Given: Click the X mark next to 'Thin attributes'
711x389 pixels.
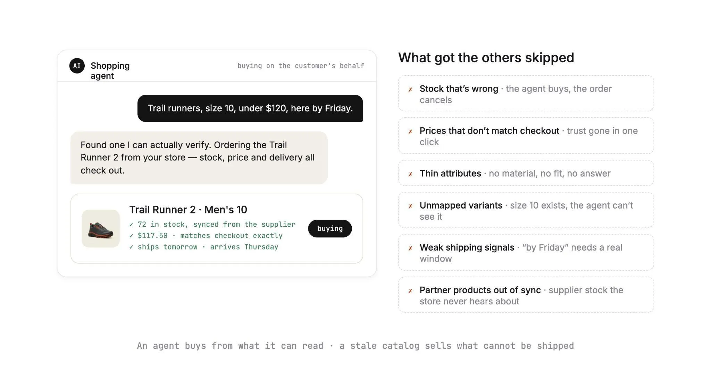Looking at the screenshot, I should [410, 174].
